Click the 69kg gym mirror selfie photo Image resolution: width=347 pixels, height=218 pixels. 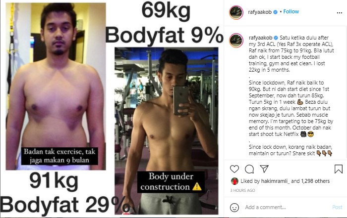tap(167, 131)
